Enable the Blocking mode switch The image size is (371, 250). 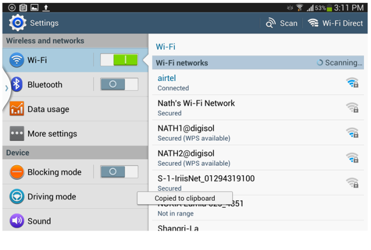click(x=119, y=172)
